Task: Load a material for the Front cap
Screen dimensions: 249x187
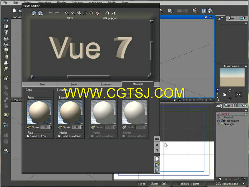Action: (29, 127)
